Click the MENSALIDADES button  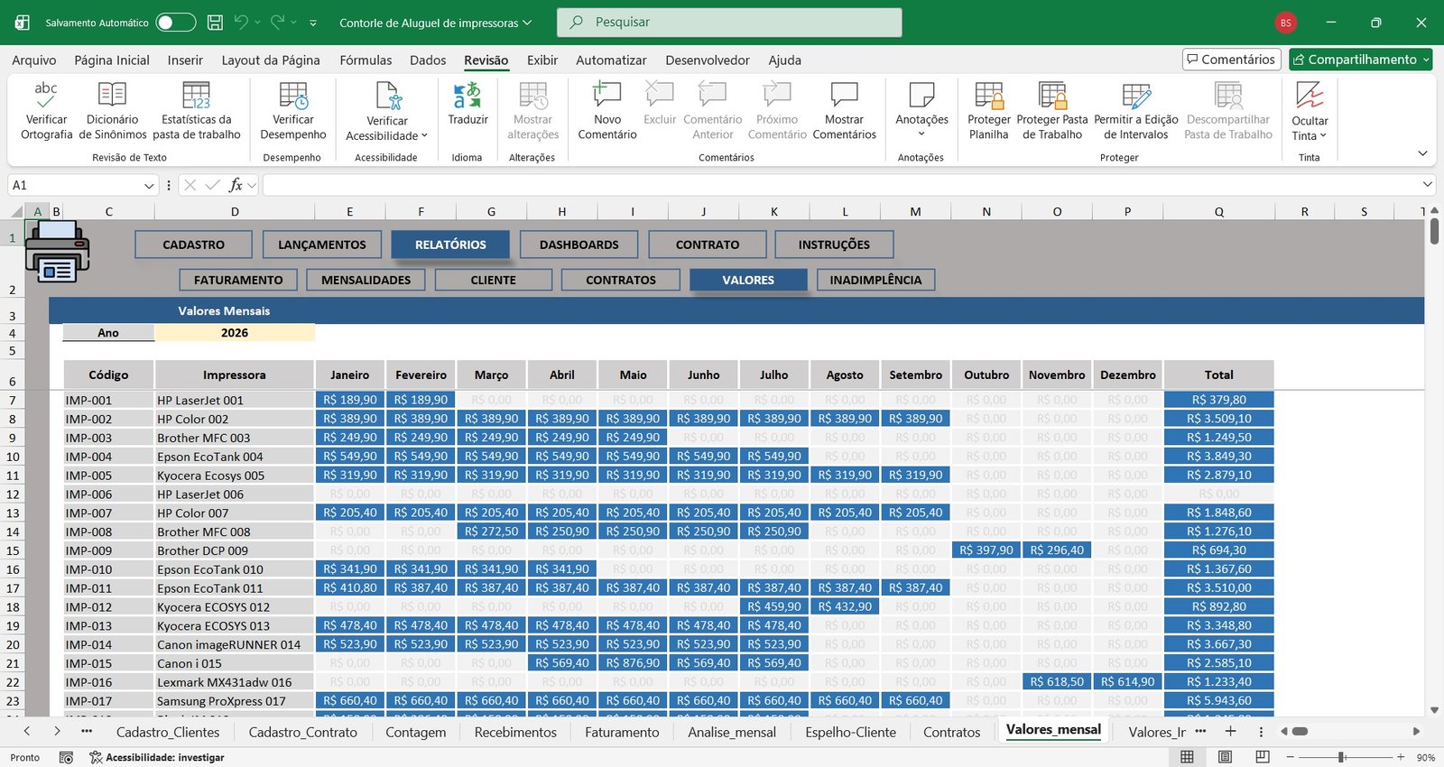pyautogui.click(x=366, y=280)
